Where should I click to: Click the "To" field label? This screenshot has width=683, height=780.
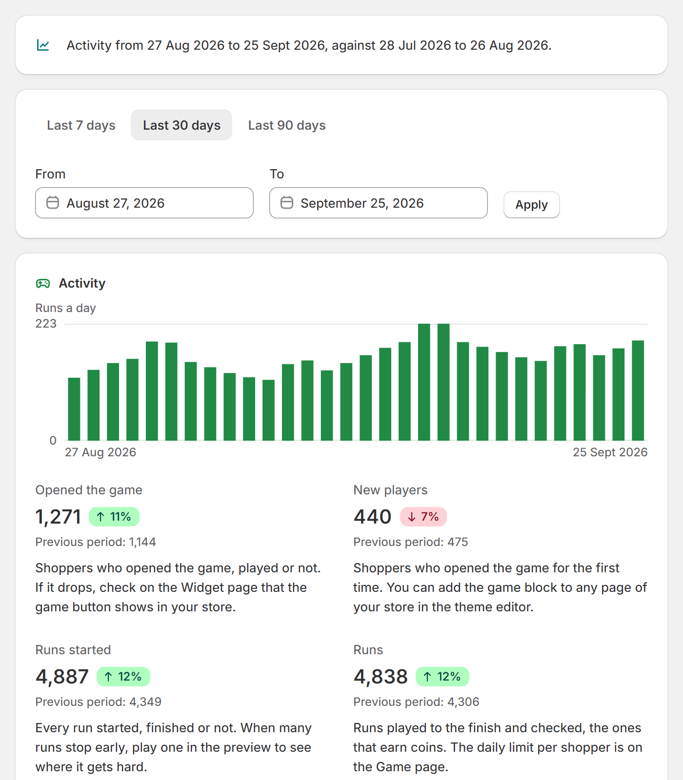[x=277, y=174]
